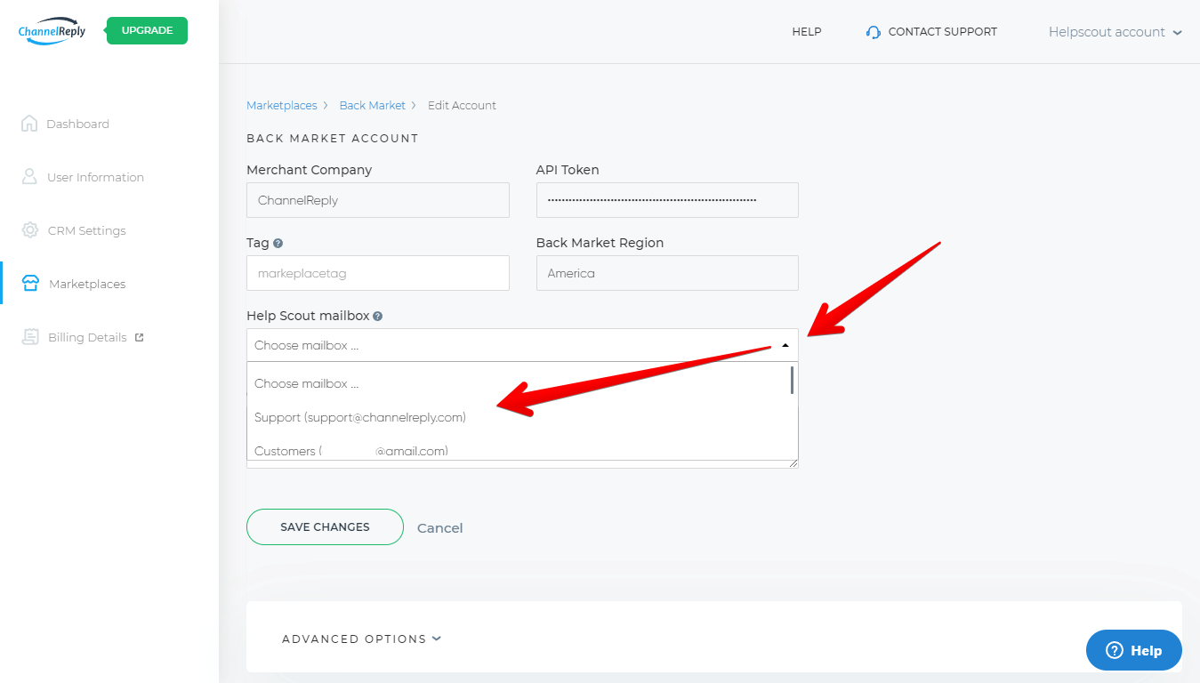The height and width of the screenshot is (683, 1200).
Task: Click the Tag input field
Action: [x=378, y=273]
